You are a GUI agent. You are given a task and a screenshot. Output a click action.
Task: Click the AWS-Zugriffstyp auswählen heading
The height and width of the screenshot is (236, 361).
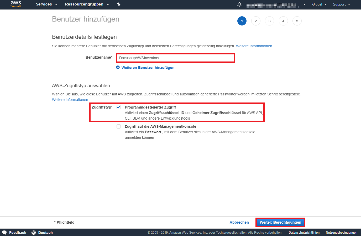pos(81,86)
